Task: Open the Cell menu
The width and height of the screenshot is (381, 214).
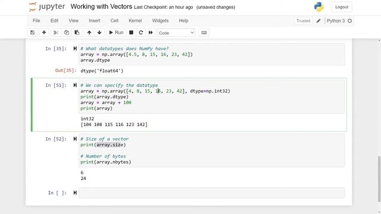Action: [114, 21]
